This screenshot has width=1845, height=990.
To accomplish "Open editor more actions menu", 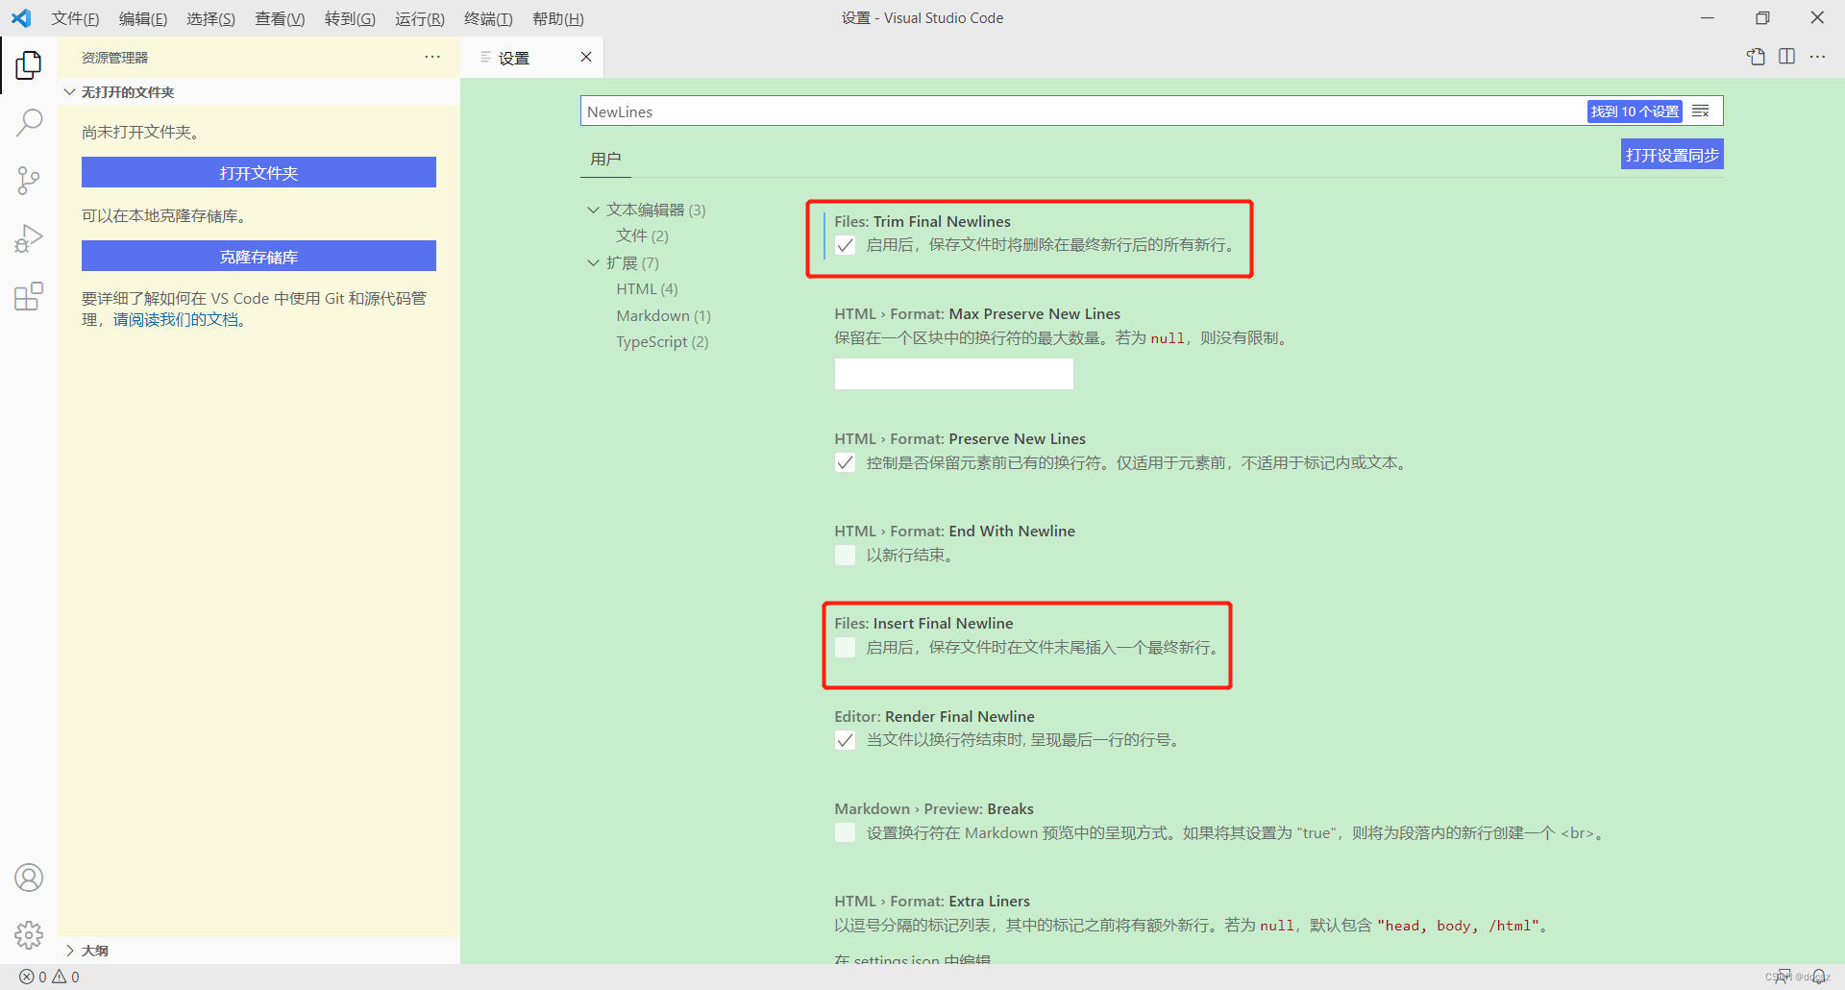I will 1817,57.
